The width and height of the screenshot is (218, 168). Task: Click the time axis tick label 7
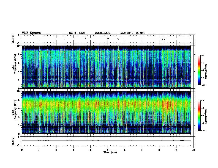(142, 150)
